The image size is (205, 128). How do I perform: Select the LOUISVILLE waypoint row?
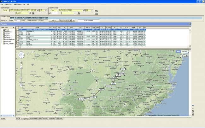(x=81, y=36)
